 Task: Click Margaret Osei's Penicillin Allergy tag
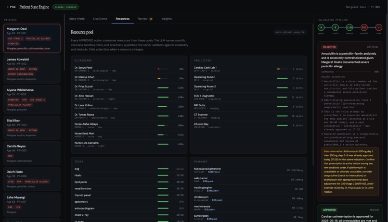[x=38, y=38]
